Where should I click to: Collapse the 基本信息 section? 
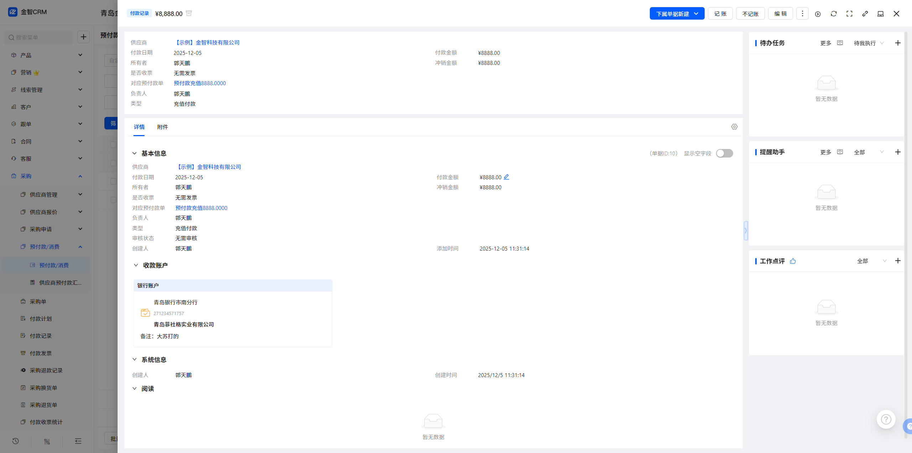[135, 153]
